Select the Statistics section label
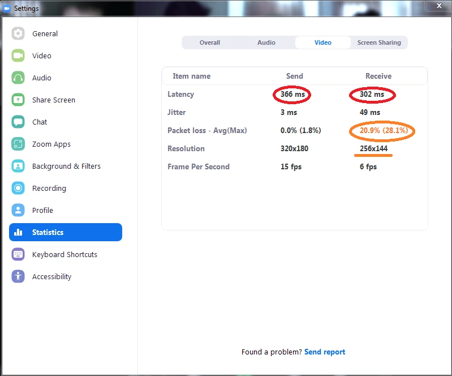Image resolution: width=452 pixels, height=376 pixels. [x=48, y=232]
